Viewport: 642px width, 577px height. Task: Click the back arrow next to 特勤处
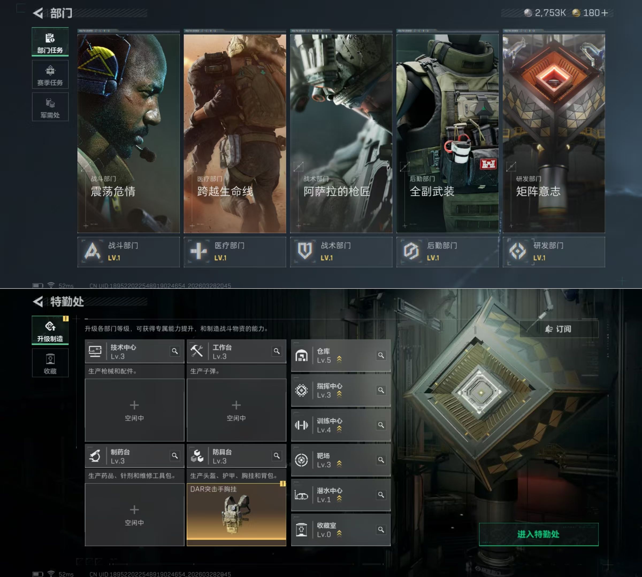pos(38,302)
